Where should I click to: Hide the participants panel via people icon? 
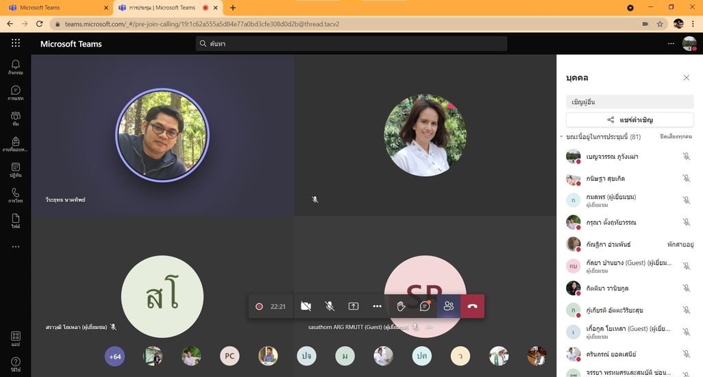tap(449, 306)
